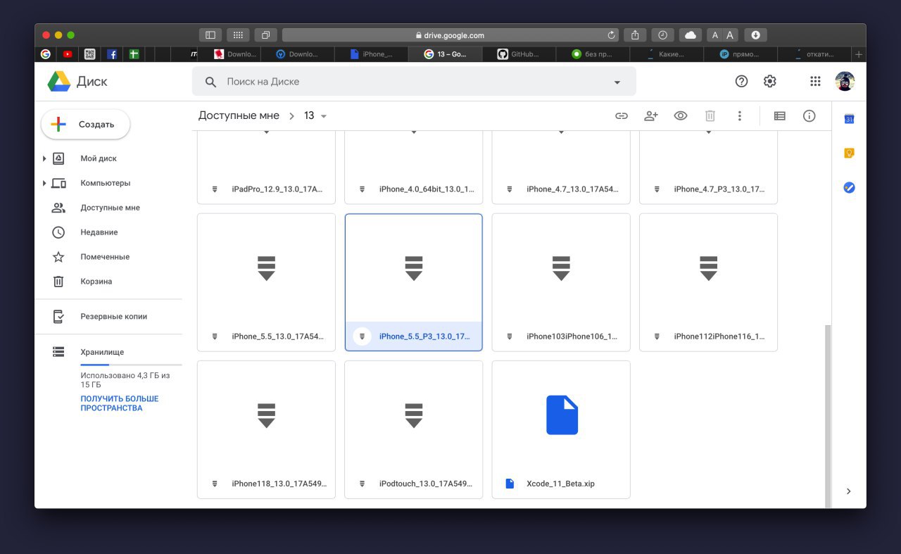901x554 pixels.
Task: Open the Help question mark icon
Action: coord(741,81)
